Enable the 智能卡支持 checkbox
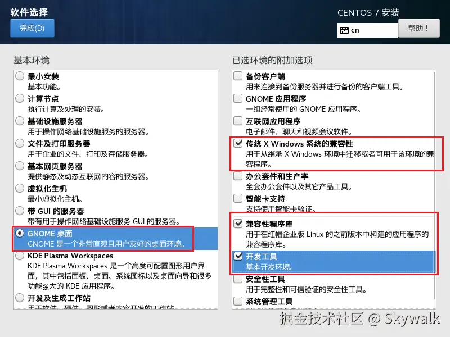This screenshot has height=337, width=450. coord(238,198)
